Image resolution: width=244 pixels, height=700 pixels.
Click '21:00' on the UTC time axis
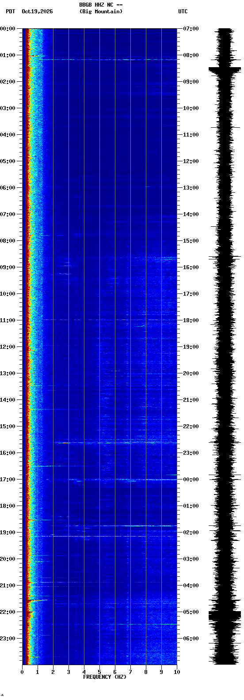click(x=191, y=400)
